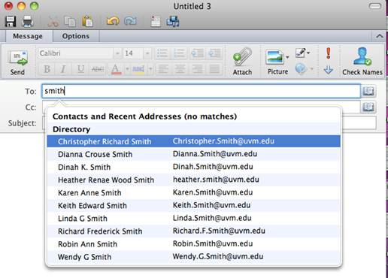Screen dimensions: 388x278
Task: Collapse the ribbon with the chevron arrow
Action: (x=380, y=37)
